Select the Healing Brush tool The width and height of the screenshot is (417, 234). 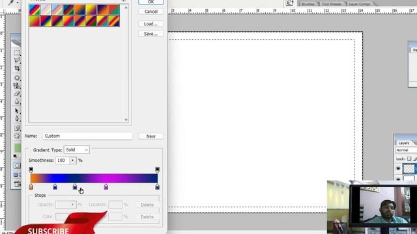click(17, 78)
